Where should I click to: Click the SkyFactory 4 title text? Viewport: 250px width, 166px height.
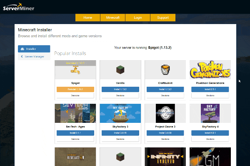pyautogui.click(x=210, y=127)
